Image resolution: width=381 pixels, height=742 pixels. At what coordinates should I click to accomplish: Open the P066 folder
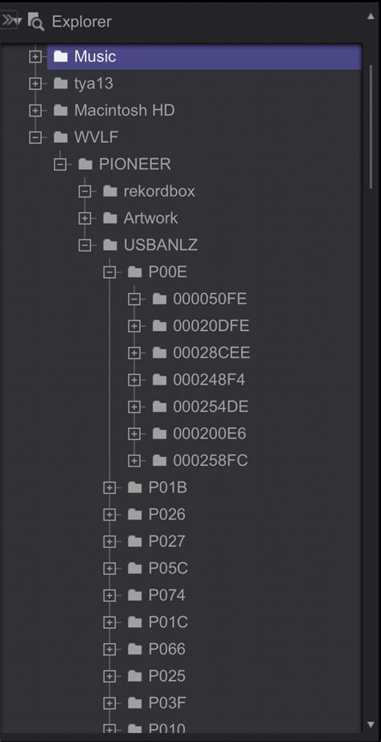click(167, 649)
